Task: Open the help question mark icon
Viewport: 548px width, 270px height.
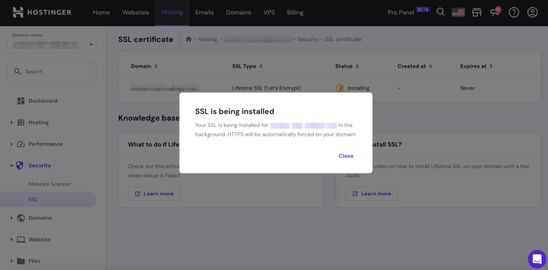Action: point(514,13)
